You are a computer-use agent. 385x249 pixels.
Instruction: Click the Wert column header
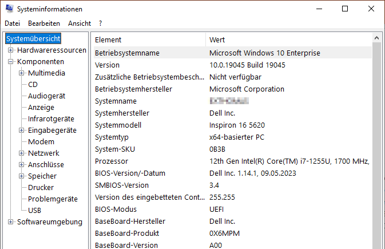pyautogui.click(x=289, y=40)
